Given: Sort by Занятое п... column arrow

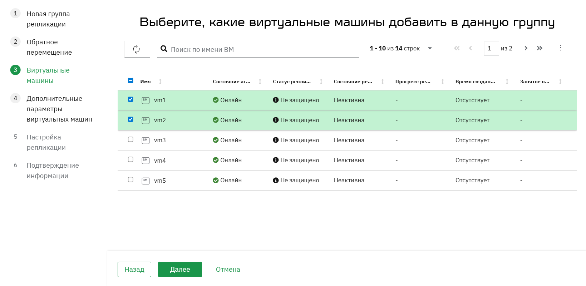Looking at the screenshot, I should pos(560,82).
